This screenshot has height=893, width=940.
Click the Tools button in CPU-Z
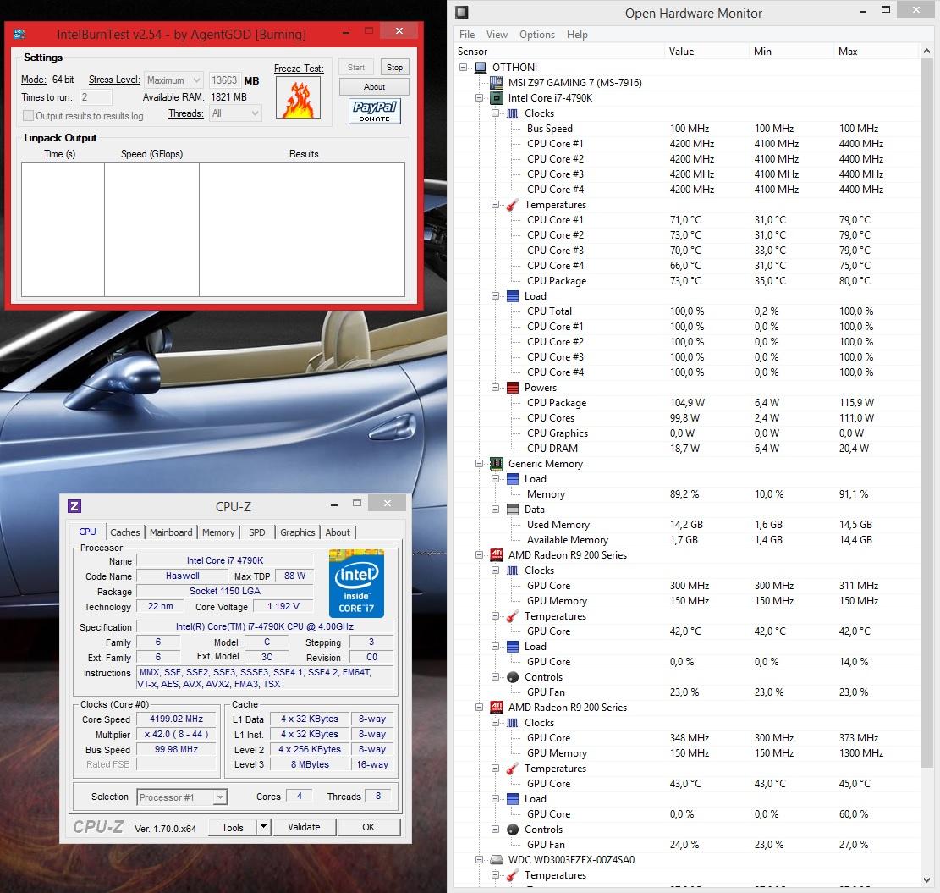233,827
